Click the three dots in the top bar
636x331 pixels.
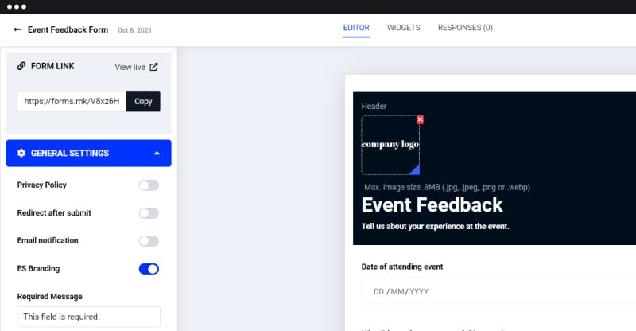[x=17, y=7]
